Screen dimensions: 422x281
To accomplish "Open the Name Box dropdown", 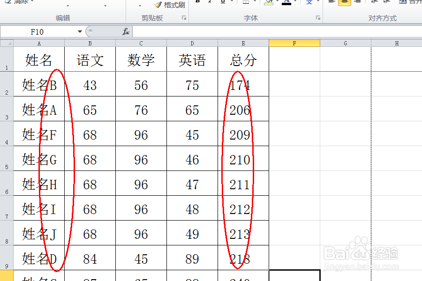I will pos(79,31).
